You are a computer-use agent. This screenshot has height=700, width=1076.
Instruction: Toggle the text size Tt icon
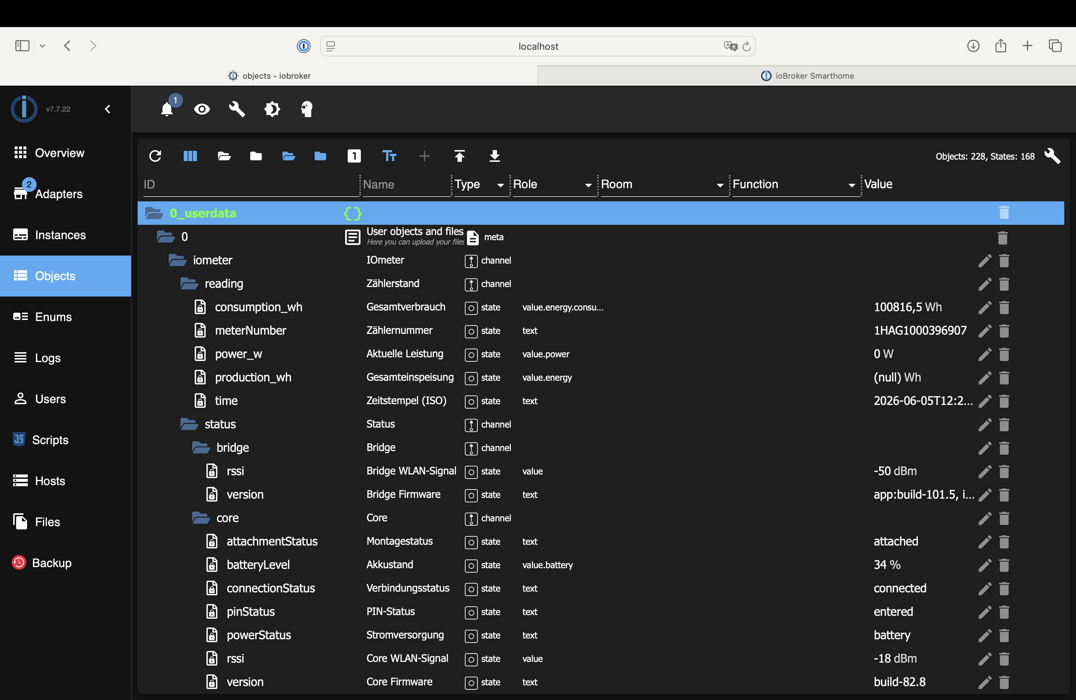(389, 156)
